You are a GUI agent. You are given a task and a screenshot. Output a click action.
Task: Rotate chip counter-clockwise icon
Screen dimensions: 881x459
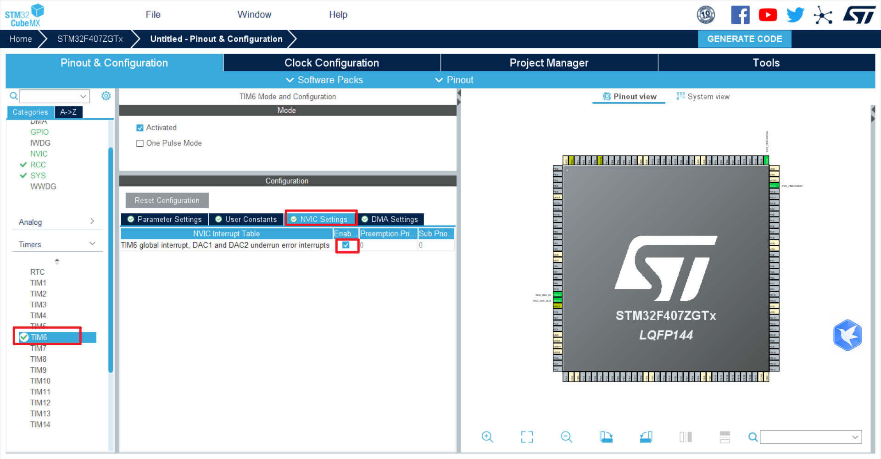point(646,437)
